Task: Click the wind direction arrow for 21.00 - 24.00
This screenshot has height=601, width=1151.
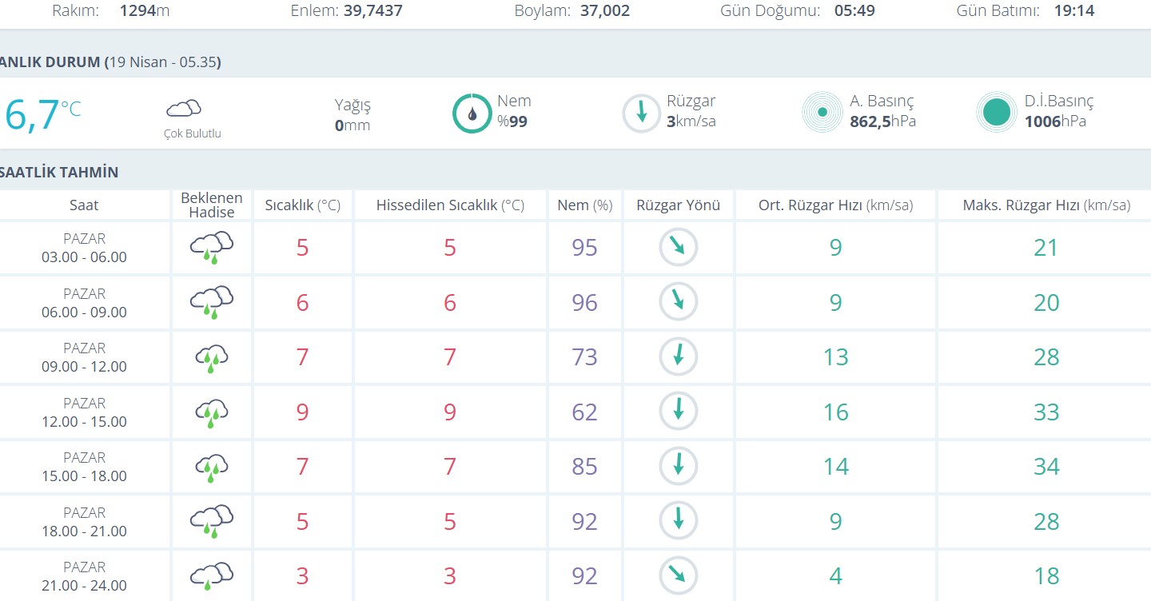Action: [678, 575]
